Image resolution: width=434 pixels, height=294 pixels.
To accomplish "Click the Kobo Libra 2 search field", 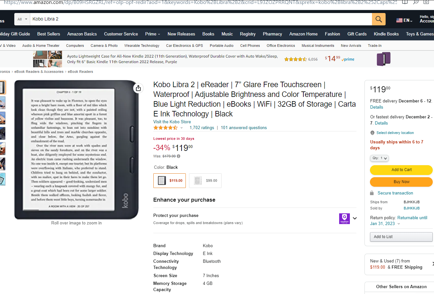I will (x=201, y=19).
